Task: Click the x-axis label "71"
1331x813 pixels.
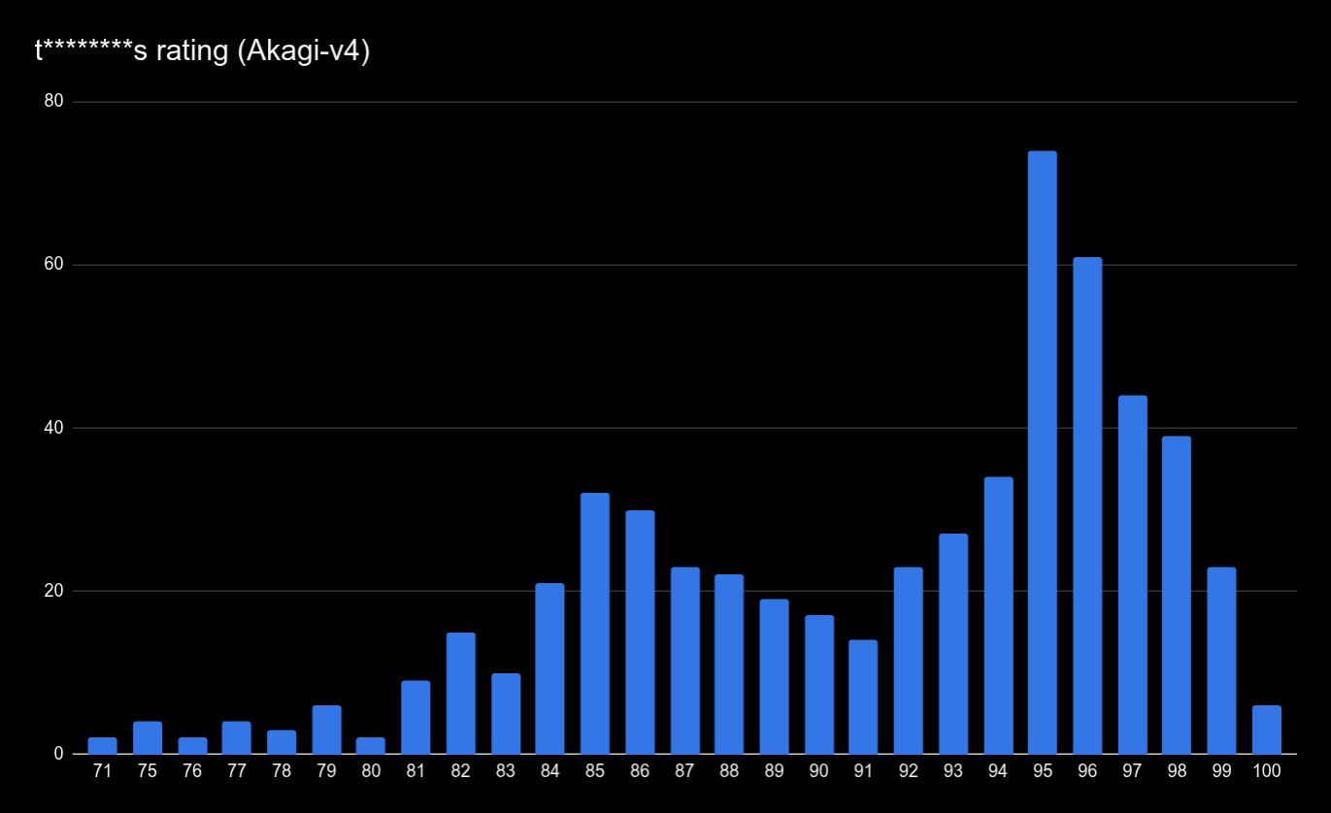Action: coord(102,772)
